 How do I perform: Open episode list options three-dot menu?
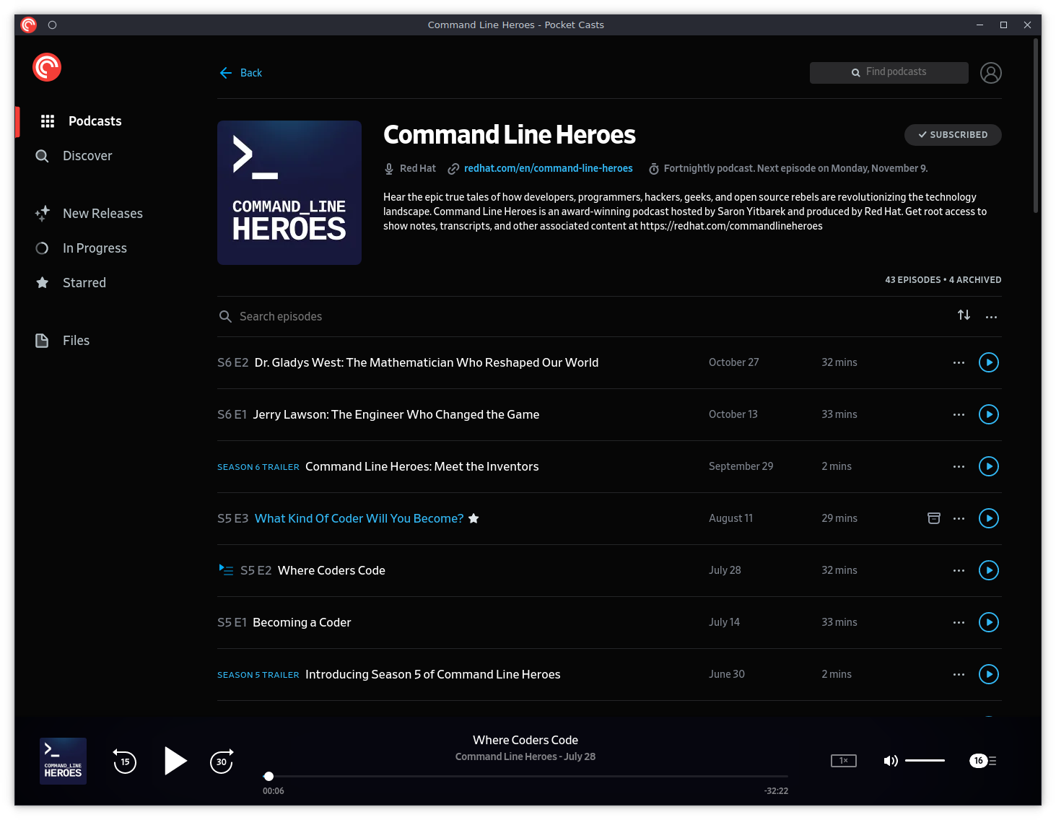pos(991,317)
